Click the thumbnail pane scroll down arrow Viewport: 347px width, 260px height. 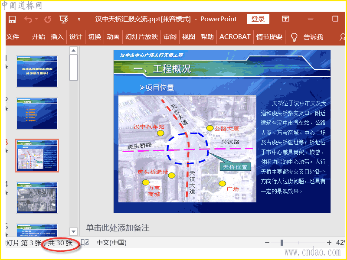[73, 231]
